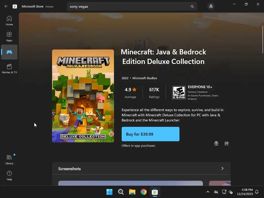Select the Gaming controller sidebar item
Screen dimensions: 264x198
click(9, 52)
